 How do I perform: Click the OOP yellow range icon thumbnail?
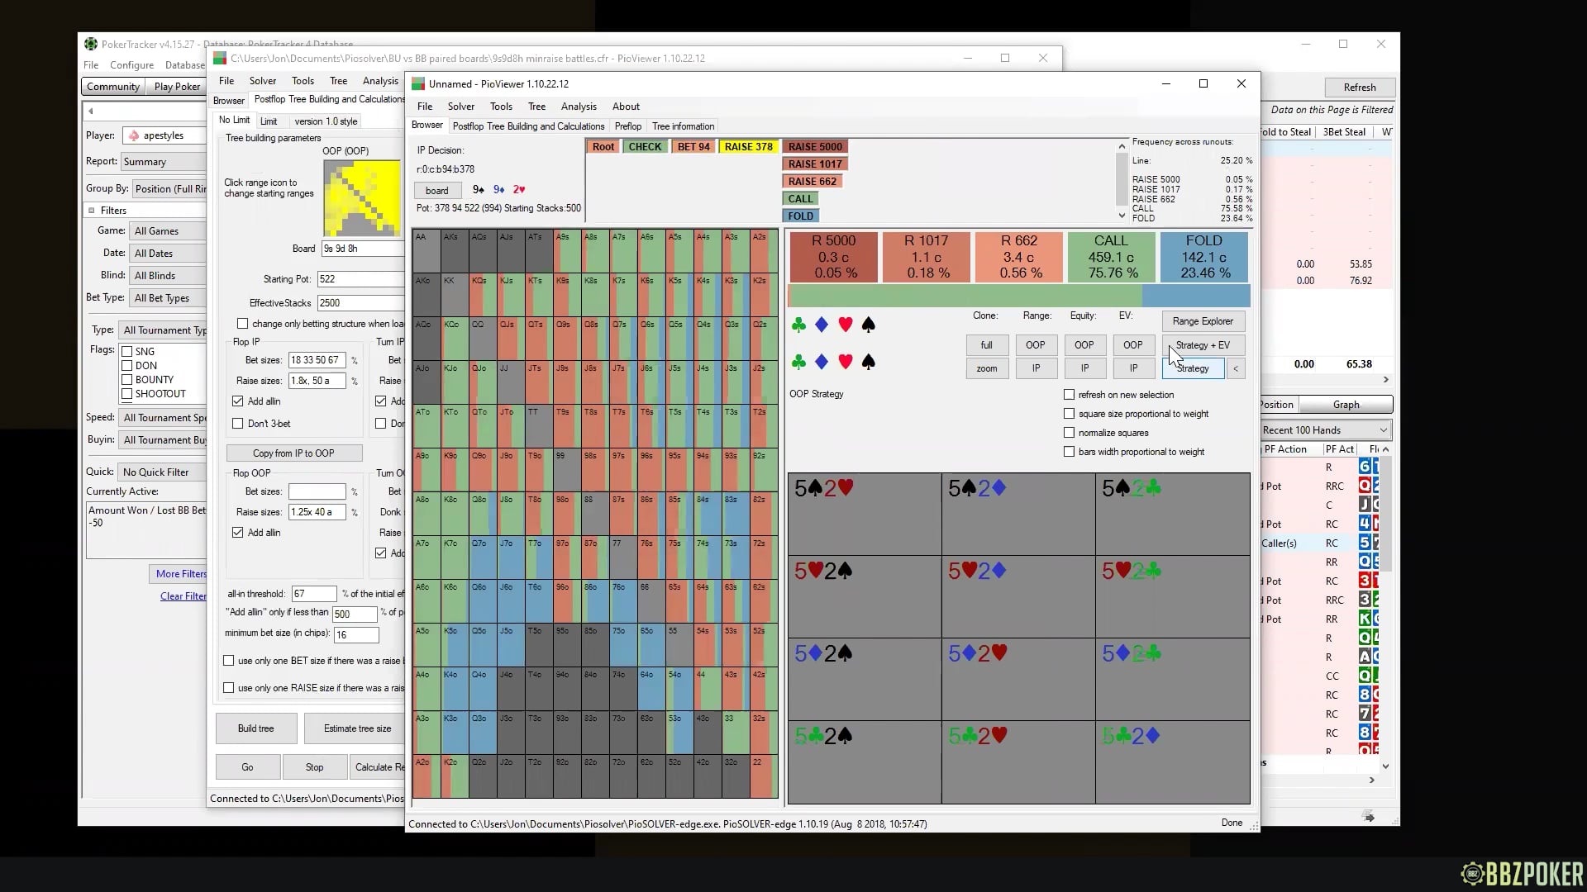tap(361, 197)
